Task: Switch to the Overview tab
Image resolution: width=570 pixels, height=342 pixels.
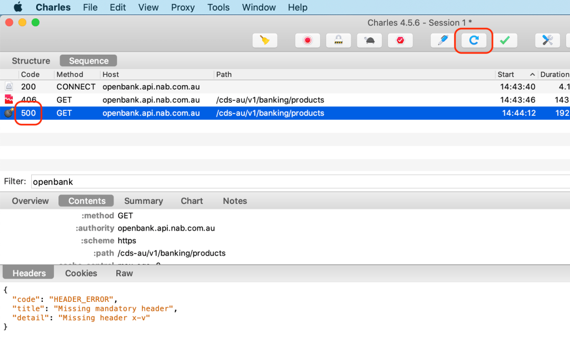Action: coord(30,201)
